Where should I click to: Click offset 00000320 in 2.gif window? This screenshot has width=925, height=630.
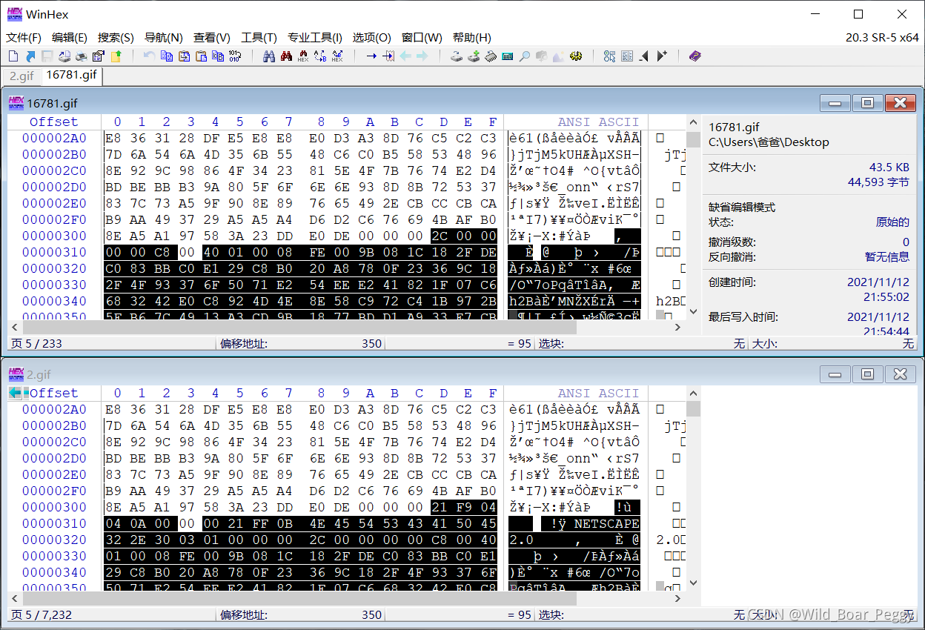(54, 540)
